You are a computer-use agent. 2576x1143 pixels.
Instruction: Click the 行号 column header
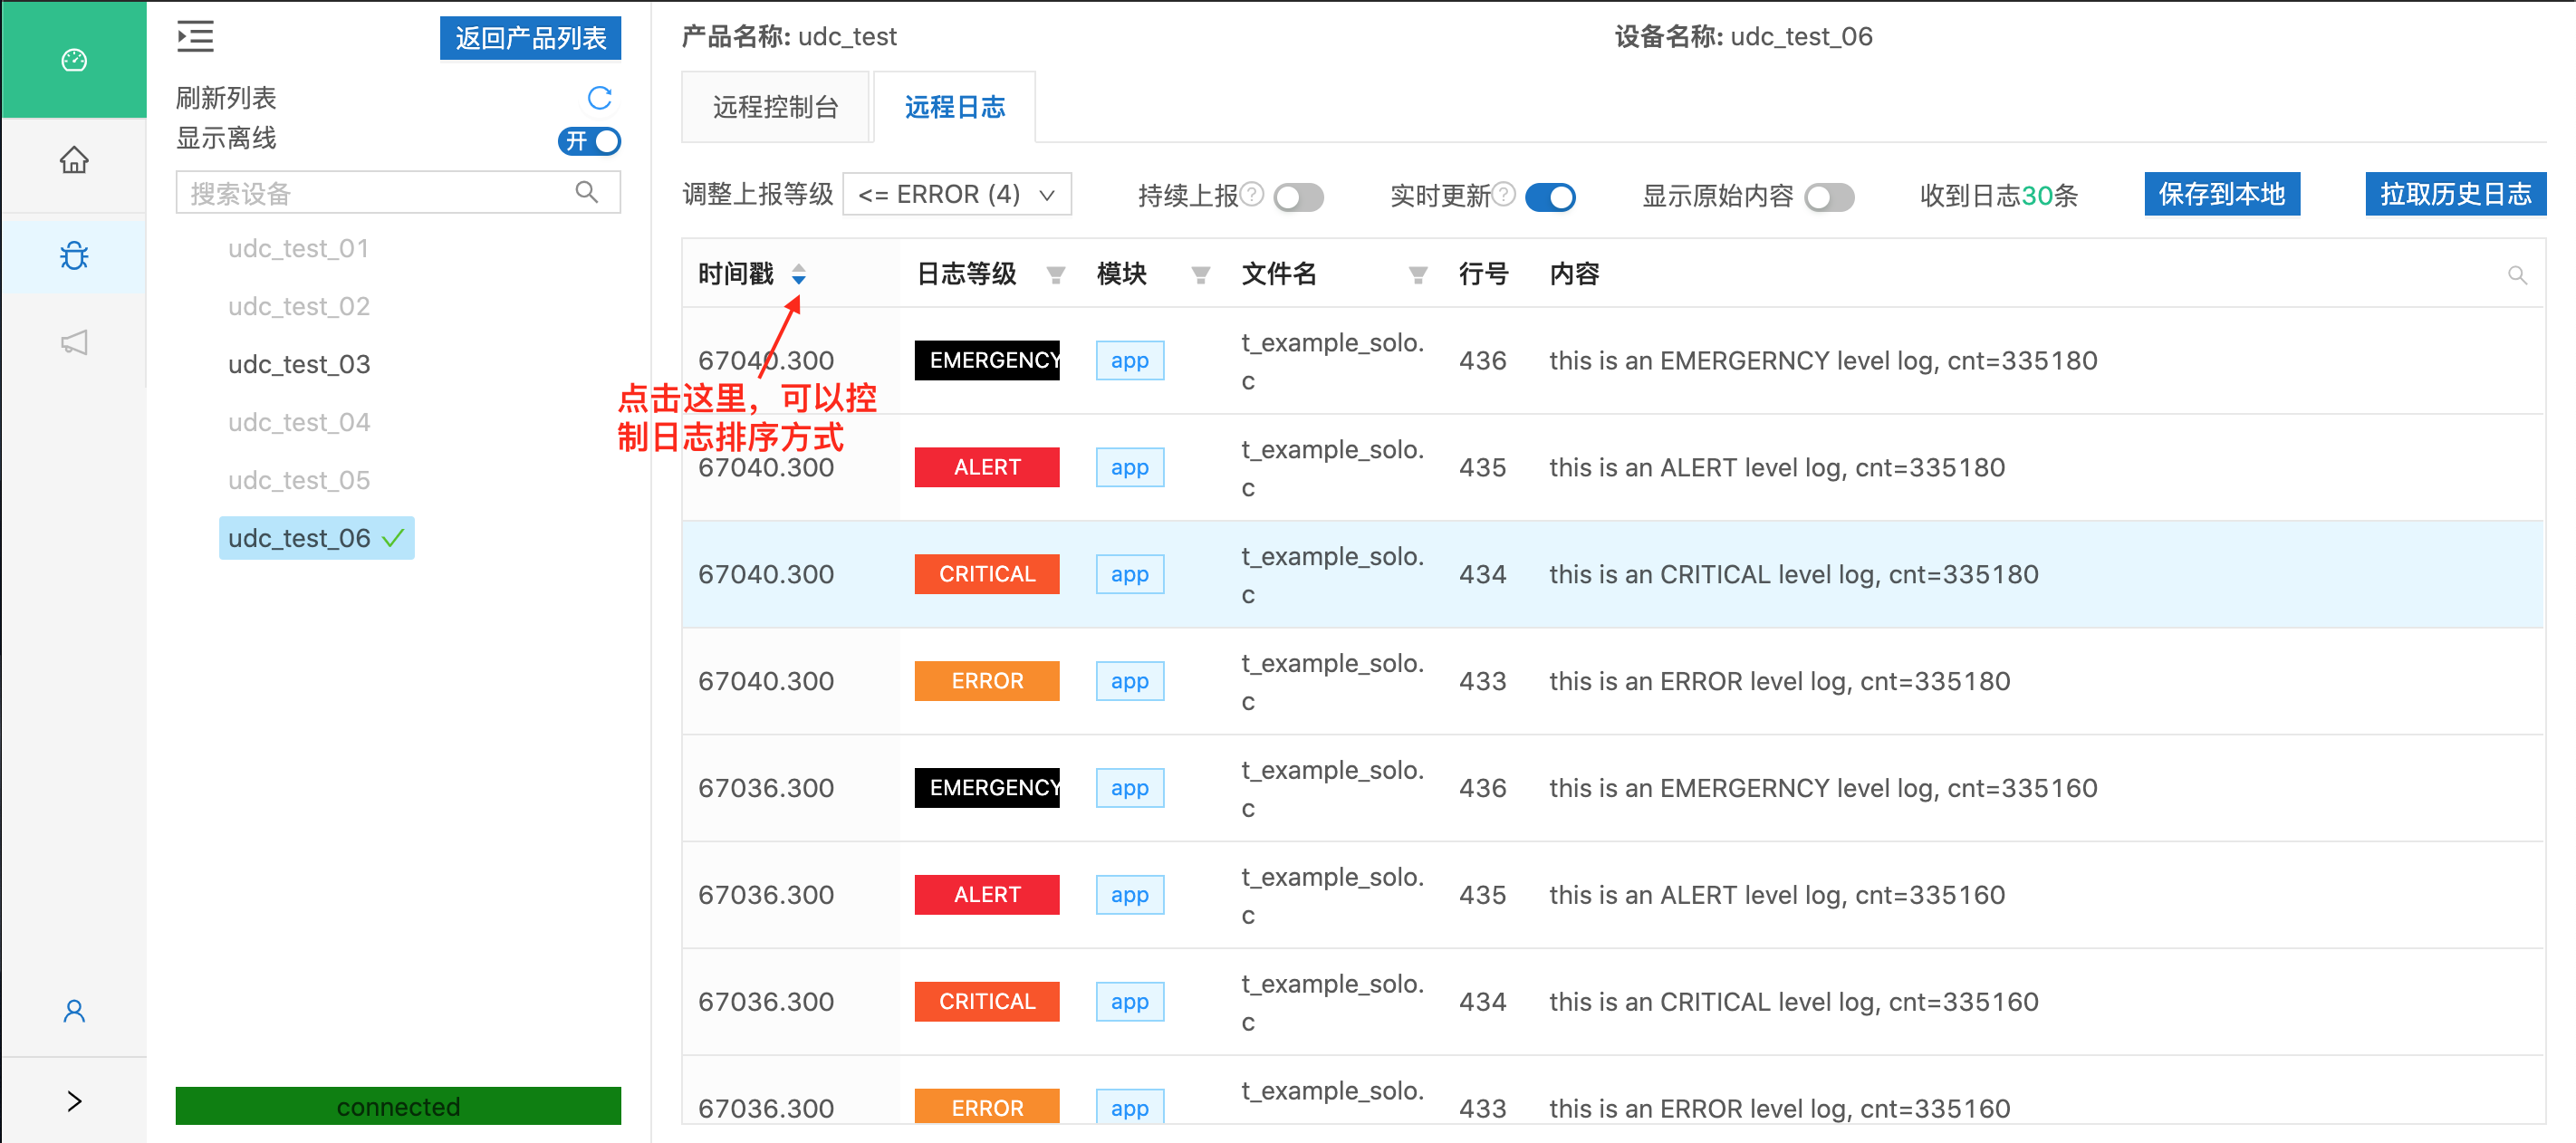point(1483,274)
